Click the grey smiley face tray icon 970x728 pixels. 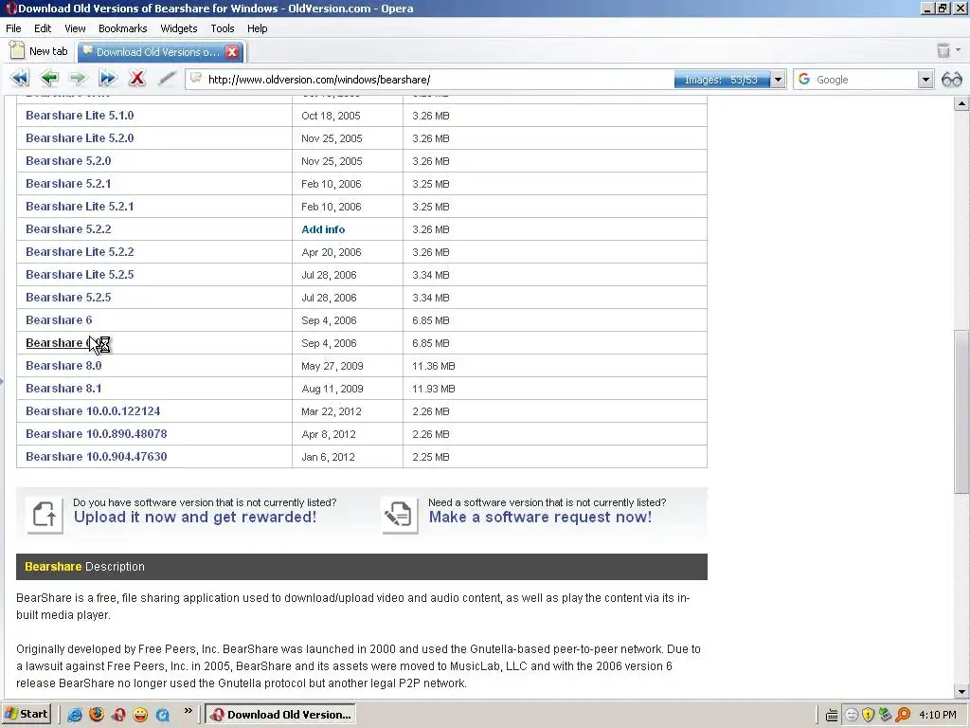(x=852, y=715)
